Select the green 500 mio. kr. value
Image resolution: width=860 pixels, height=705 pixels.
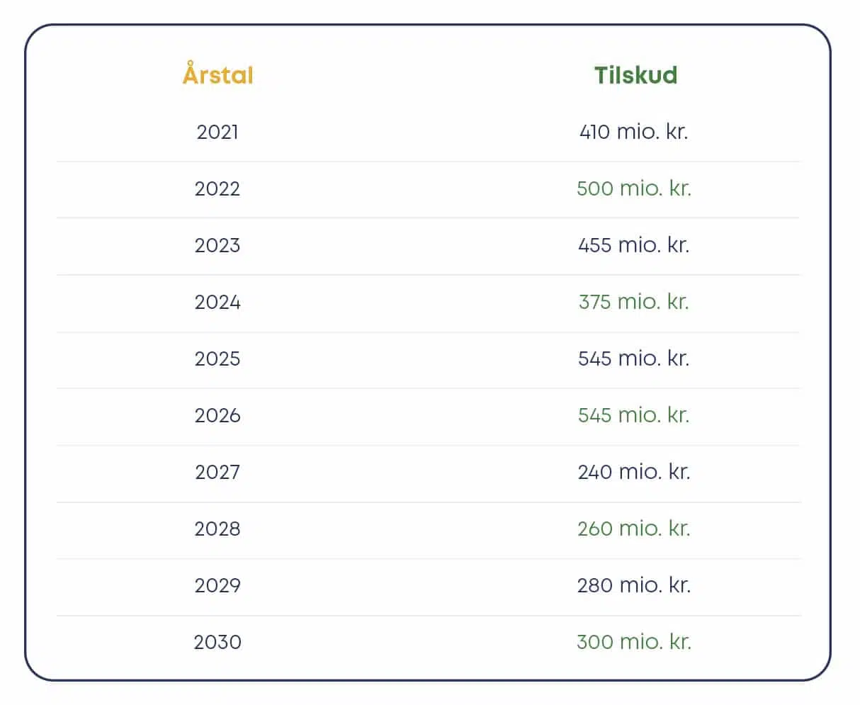pos(633,188)
